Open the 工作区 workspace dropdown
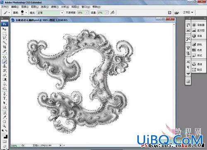The width and height of the screenshot is (207, 150). tap(188, 12)
